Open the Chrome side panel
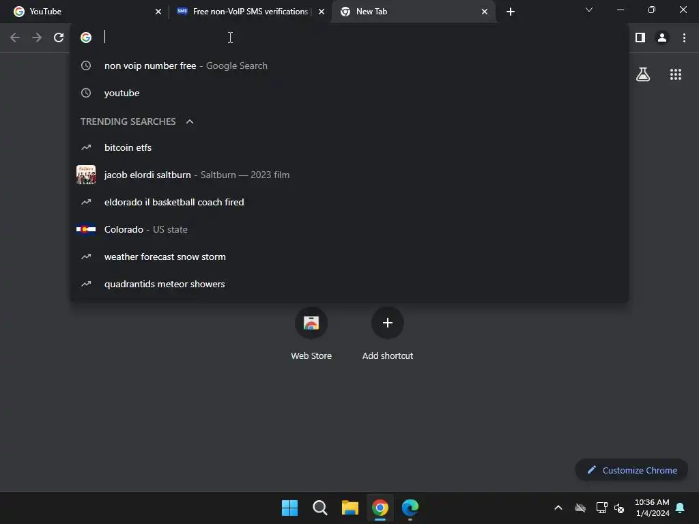 [640, 38]
